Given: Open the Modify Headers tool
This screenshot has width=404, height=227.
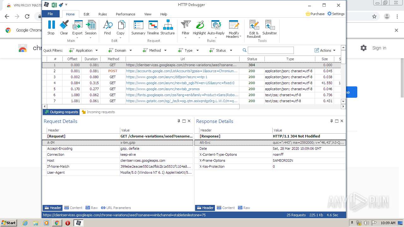Looking at the screenshot, I should click(x=234, y=29).
